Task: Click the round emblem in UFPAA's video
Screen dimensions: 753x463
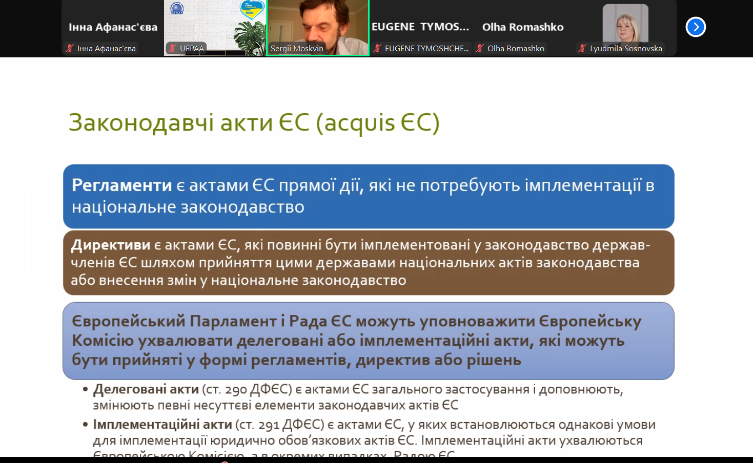Action: coord(177,8)
